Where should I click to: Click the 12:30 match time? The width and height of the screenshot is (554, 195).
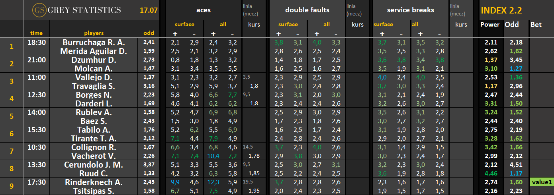[37, 95]
